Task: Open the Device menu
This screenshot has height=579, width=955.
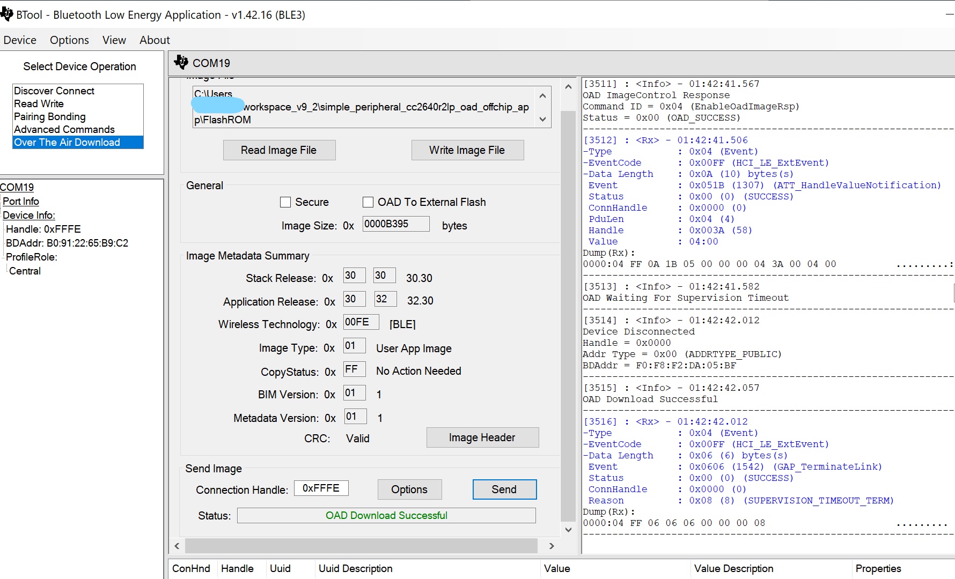Action: [x=20, y=40]
